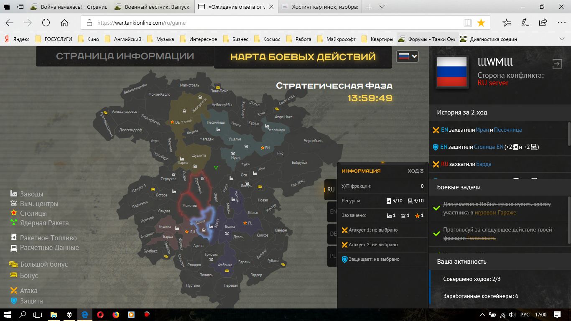This screenshot has height=321, width=571.
Task: Open the Action Center notifications
Action: point(557,314)
